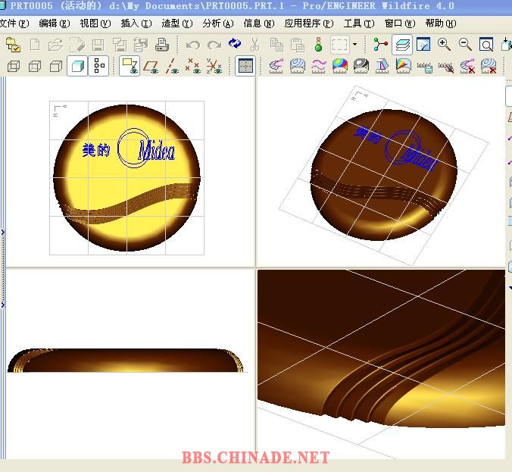This screenshot has height=472, width=512.
Task: Open the 编辑(E) menu
Action: pos(55,23)
